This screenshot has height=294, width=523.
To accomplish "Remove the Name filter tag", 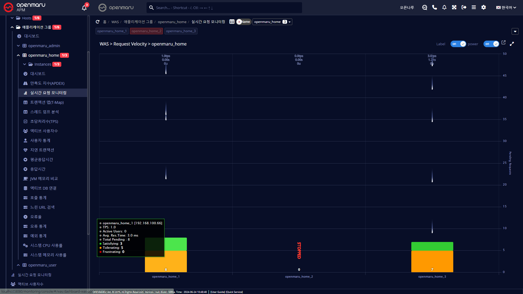I will tap(239, 22).
